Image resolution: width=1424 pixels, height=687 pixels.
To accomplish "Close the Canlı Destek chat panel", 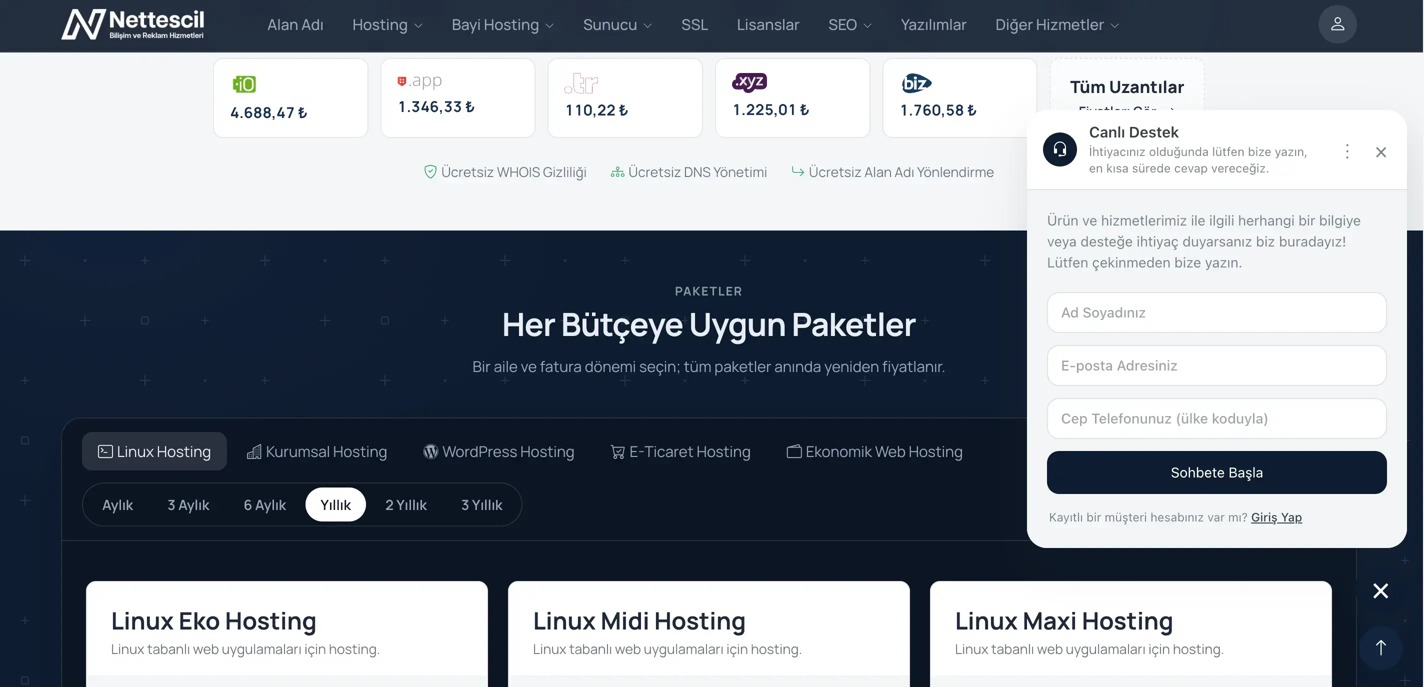I will [1381, 152].
